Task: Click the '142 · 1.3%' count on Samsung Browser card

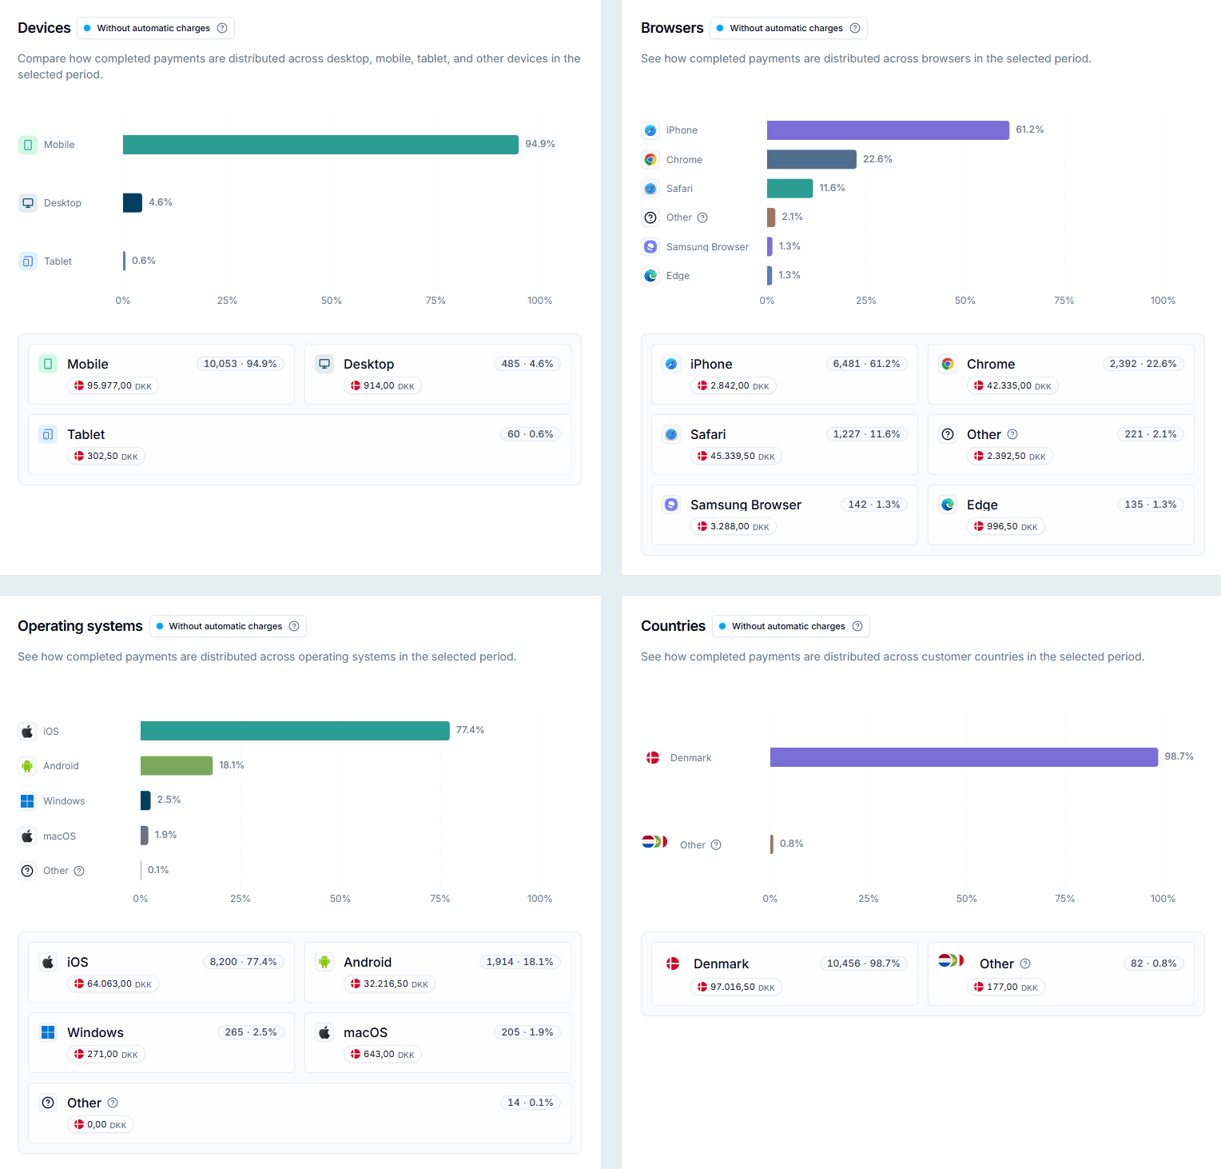Action: (874, 505)
